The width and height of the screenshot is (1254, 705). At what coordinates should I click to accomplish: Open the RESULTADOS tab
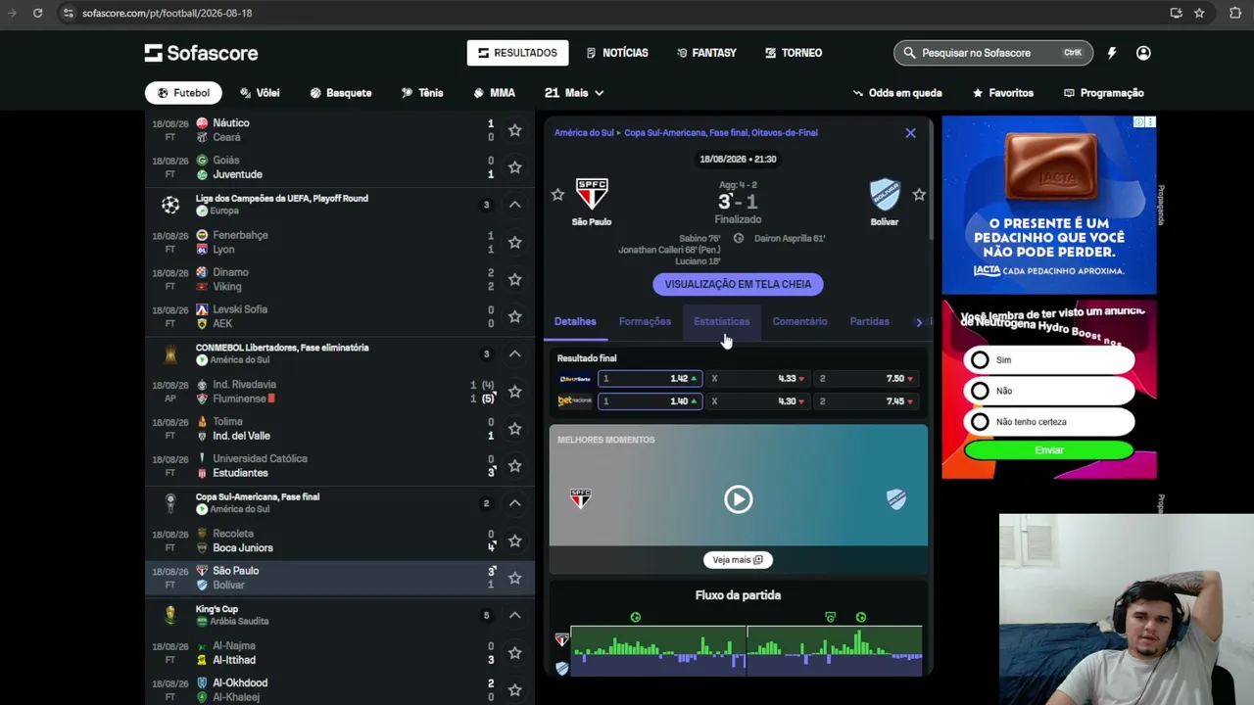517,53
